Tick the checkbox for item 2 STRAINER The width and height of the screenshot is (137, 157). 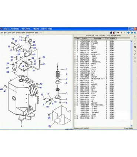tap(75, 43)
